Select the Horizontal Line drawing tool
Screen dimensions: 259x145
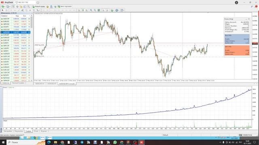click(15, 10)
